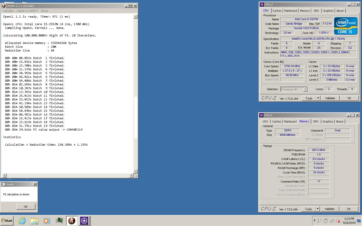Select SPD tab in lower CPU-Z window

[x=315, y=122]
